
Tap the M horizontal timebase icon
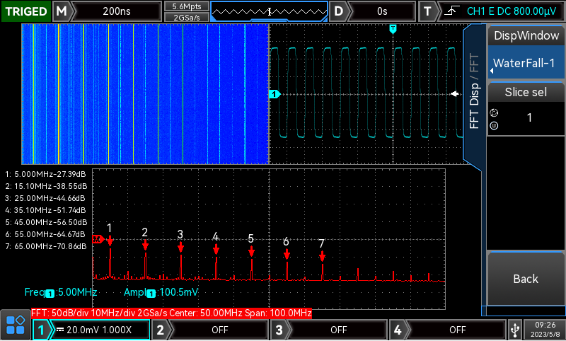tap(63, 11)
